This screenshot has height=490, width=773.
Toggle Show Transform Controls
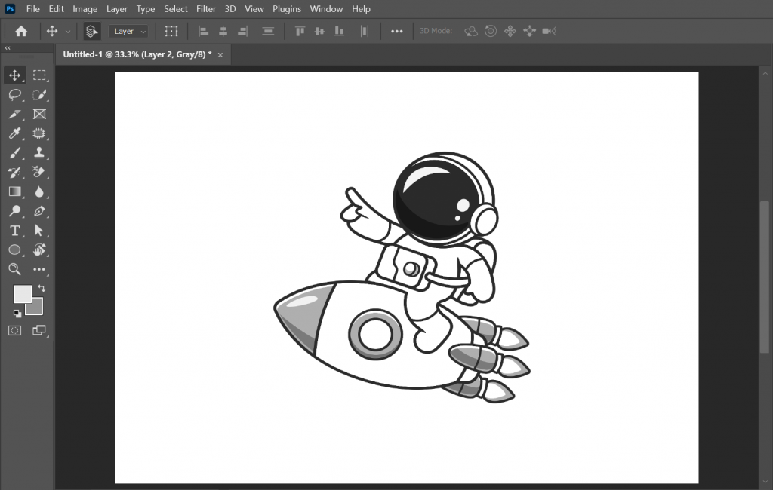click(x=171, y=31)
